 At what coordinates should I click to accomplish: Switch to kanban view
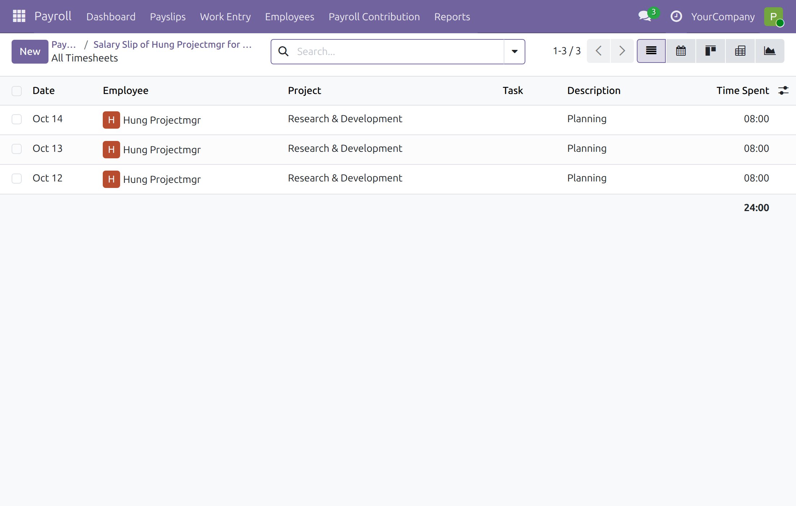710,51
